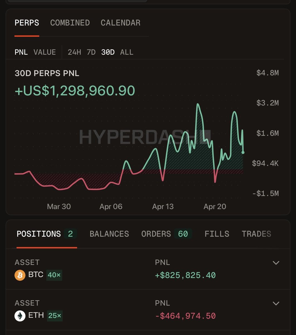Expand the ETH position row chevron
296x335 pixels.
pyautogui.click(x=276, y=303)
